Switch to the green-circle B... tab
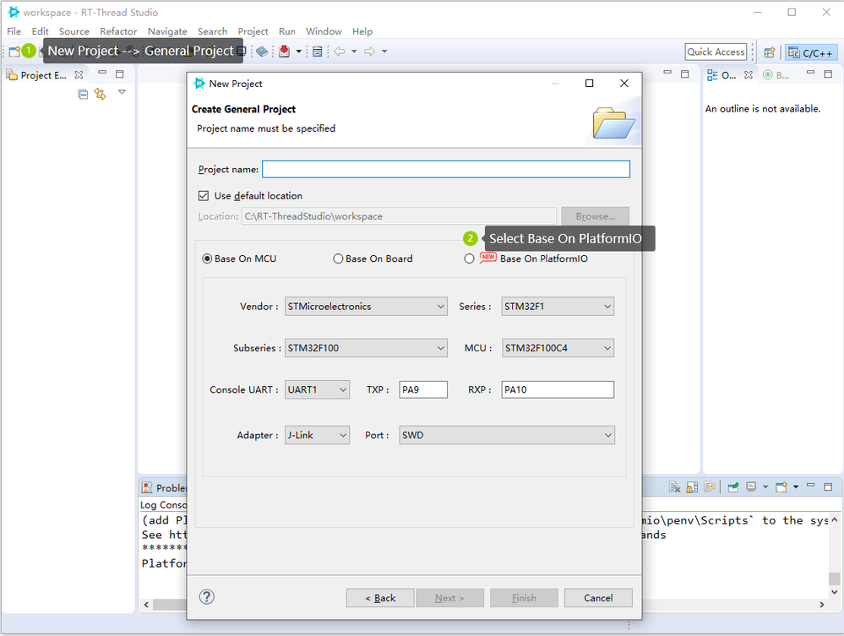Image resolution: width=844 pixels, height=636 pixels. coord(776,75)
